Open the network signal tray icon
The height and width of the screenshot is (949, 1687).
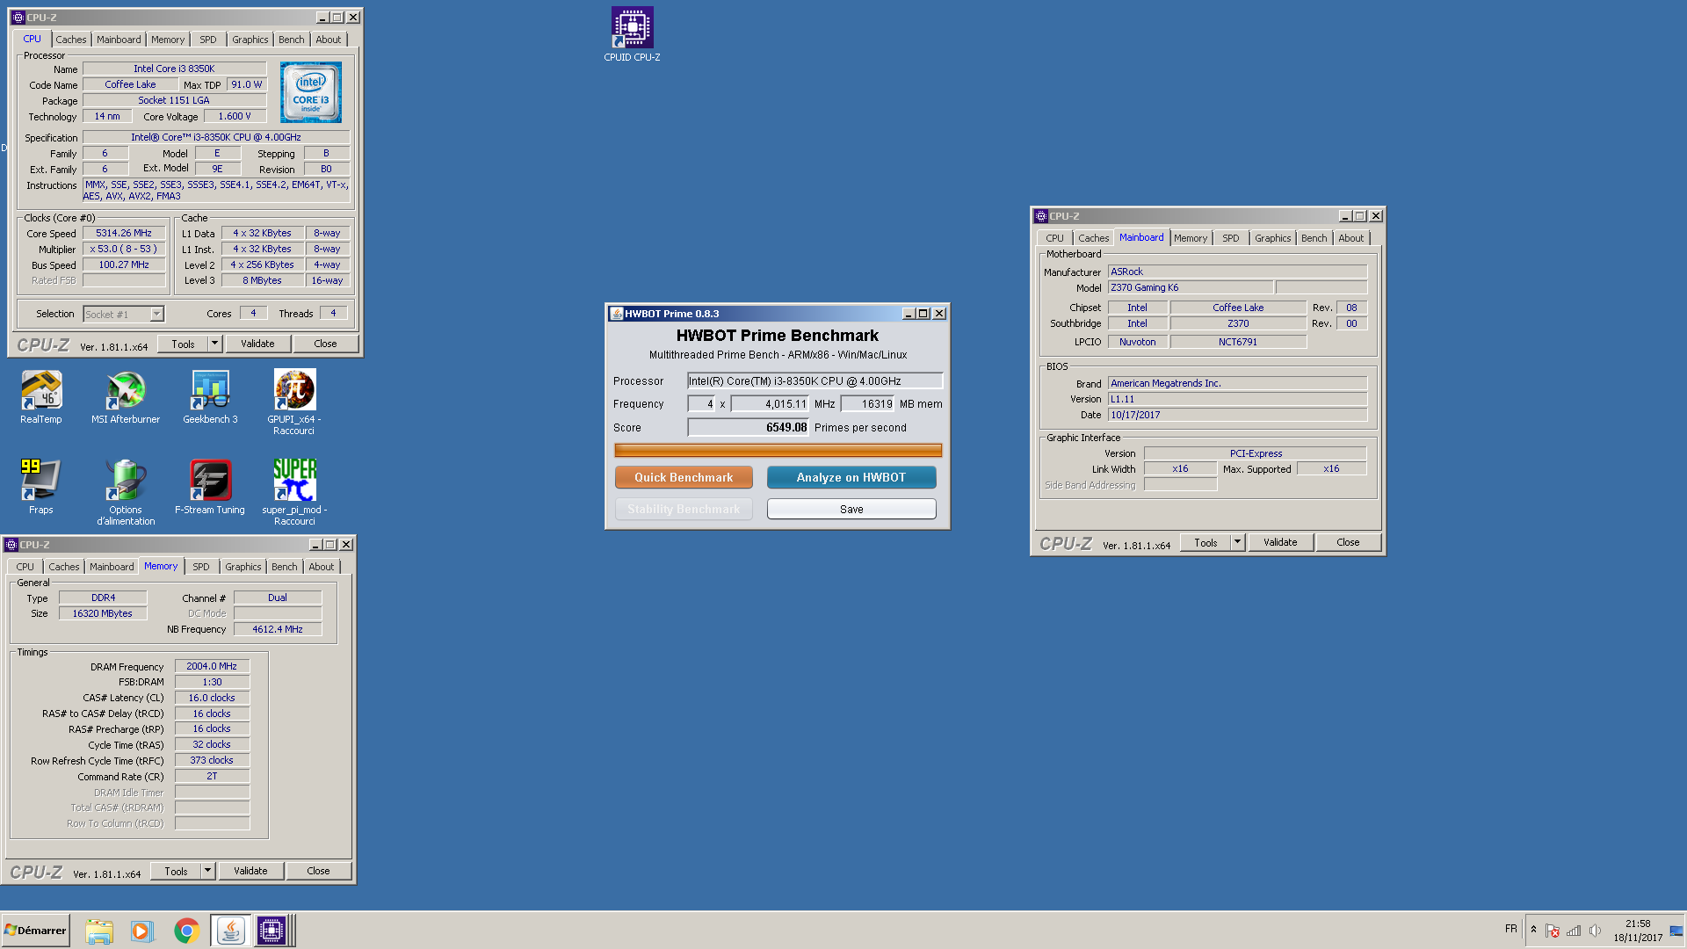pos(1574,931)
